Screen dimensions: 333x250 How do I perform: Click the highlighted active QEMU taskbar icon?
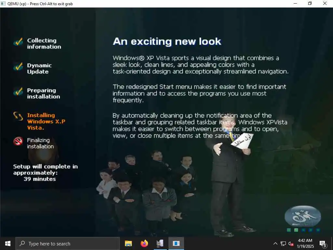[x=176, y=243]
